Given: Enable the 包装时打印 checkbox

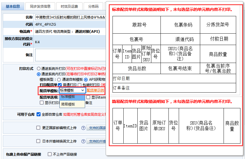Looking at the screenshot, I should pyautogui.click(x=80, y=85).
